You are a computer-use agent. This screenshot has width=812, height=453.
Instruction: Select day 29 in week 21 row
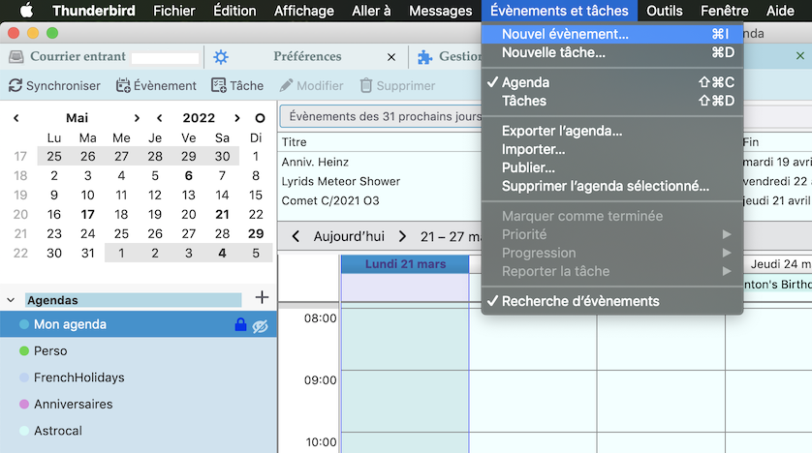tap(256, 233)
